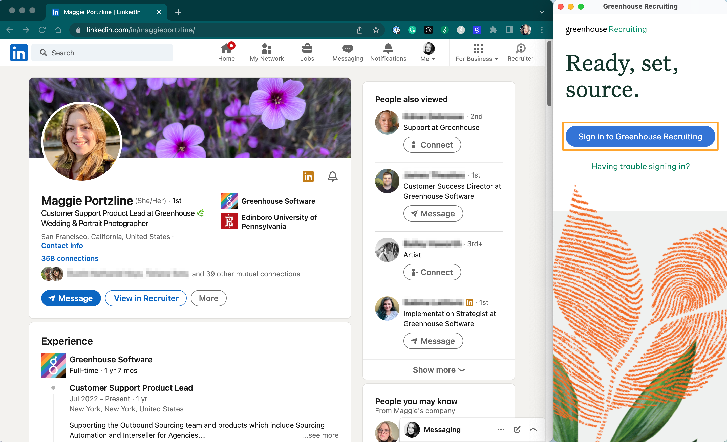Screen dimensions: 727x442
Task: Bookmark this page with the star icon
Action: pos(376,30)
